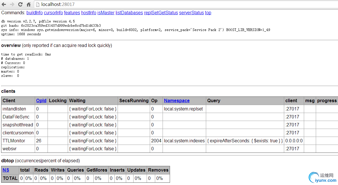338x185 pixels.
Task: Click the local.system.replset namespace cell
Action: [184, 109]
